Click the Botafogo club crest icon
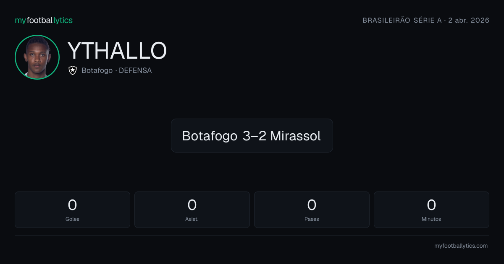This screenshot has height=264, width=504. pyautogui.click(x=73, y=70)
